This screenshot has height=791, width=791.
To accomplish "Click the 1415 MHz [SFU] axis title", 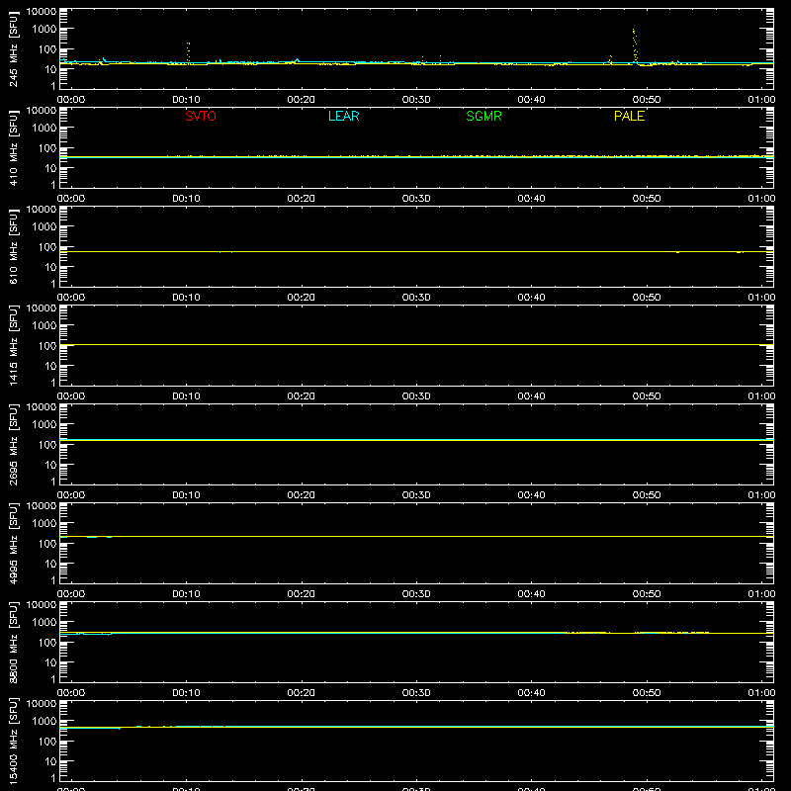I will 13,345.
